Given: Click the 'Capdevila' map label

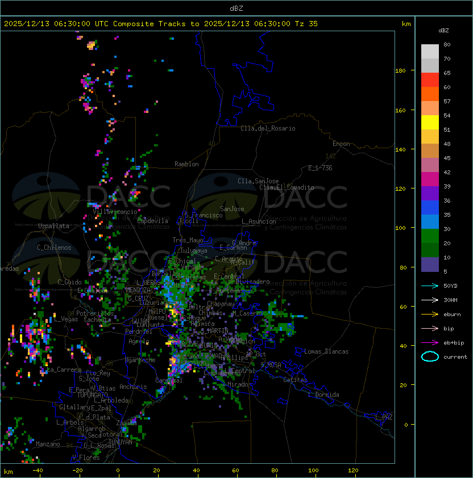Looking at the screenshot, I should [x=153, y=221].
